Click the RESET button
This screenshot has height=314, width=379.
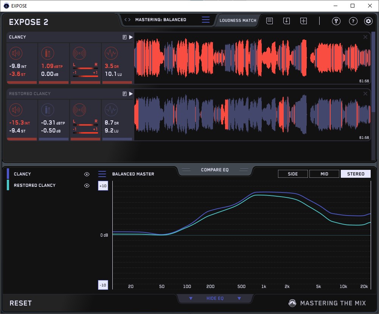point(20,303)
